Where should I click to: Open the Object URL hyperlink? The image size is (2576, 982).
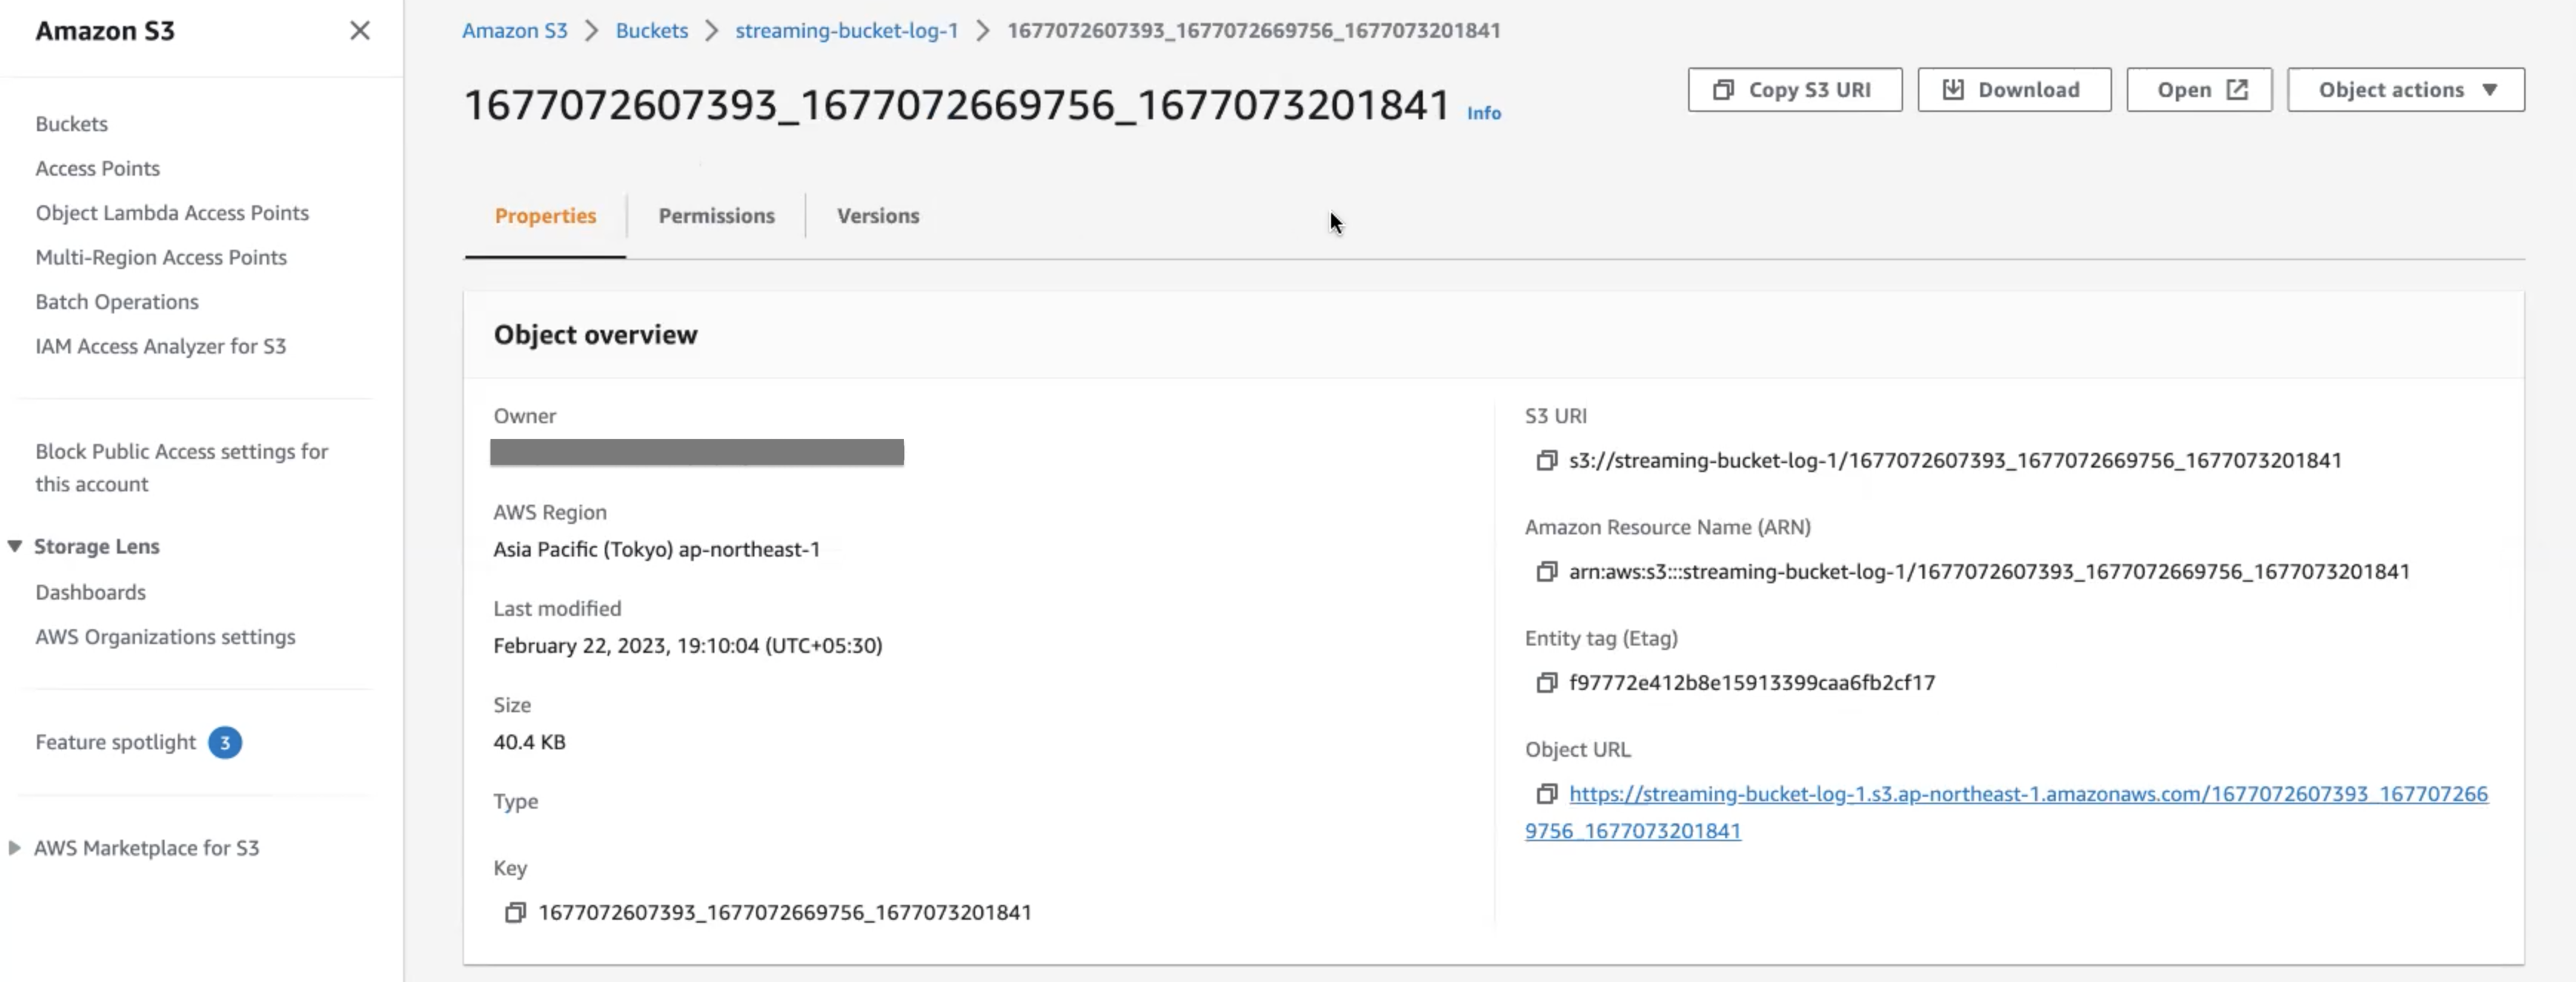point(2027,794)
